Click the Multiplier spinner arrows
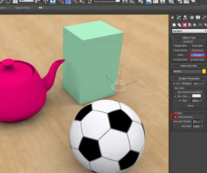This screenshot has height=173, width=207. [x=204, y=83]
